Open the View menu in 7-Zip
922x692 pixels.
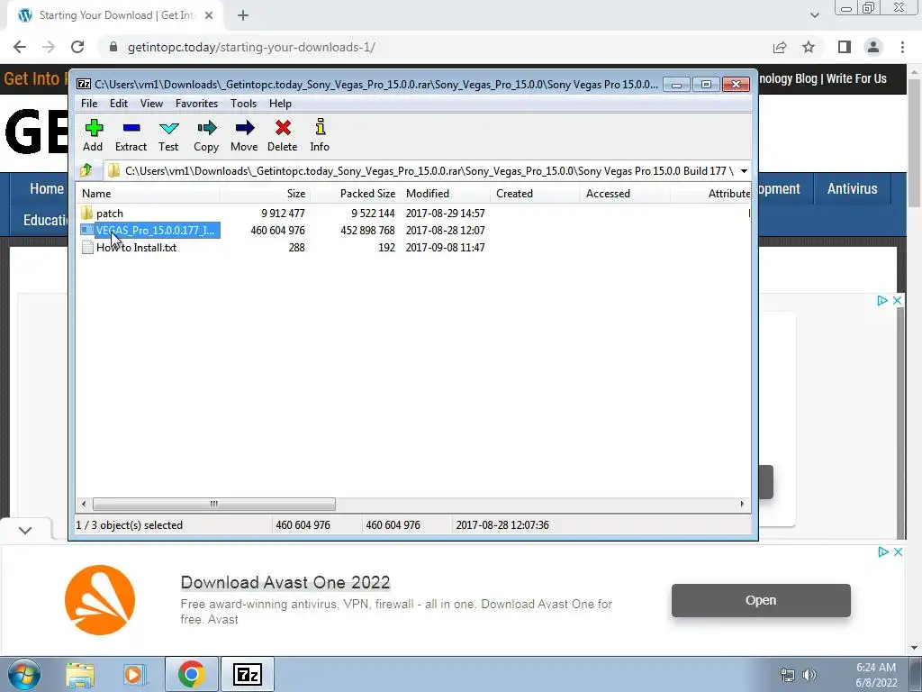click(151, 104)
